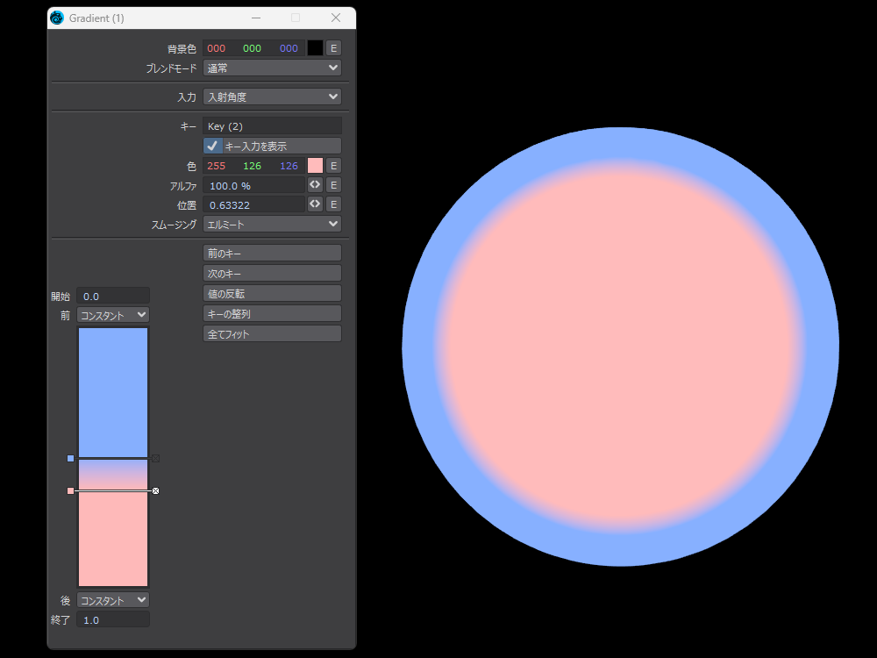Toggle the キー入力を表示 checkbox

212,146
